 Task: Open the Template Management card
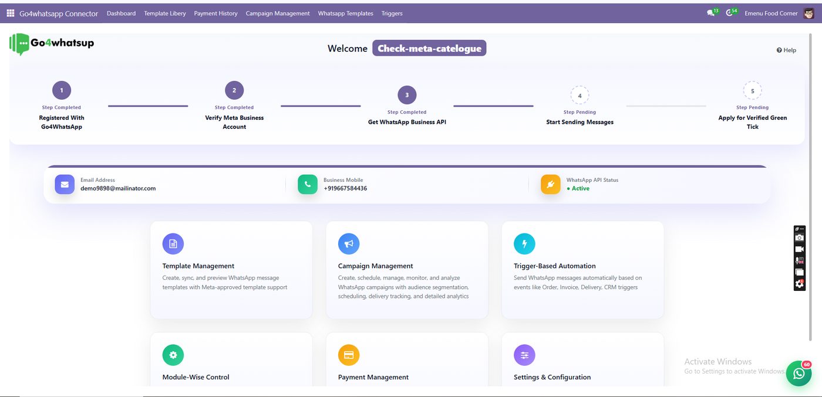point(231,270)
